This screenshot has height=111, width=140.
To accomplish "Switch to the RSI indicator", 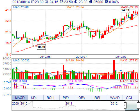I will tap(97, 98).
